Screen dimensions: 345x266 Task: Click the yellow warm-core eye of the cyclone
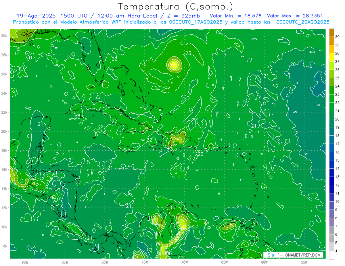click(x=174, y=65)
